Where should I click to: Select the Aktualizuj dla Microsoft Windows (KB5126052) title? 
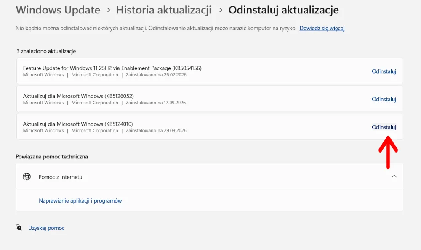coord(78,96)
